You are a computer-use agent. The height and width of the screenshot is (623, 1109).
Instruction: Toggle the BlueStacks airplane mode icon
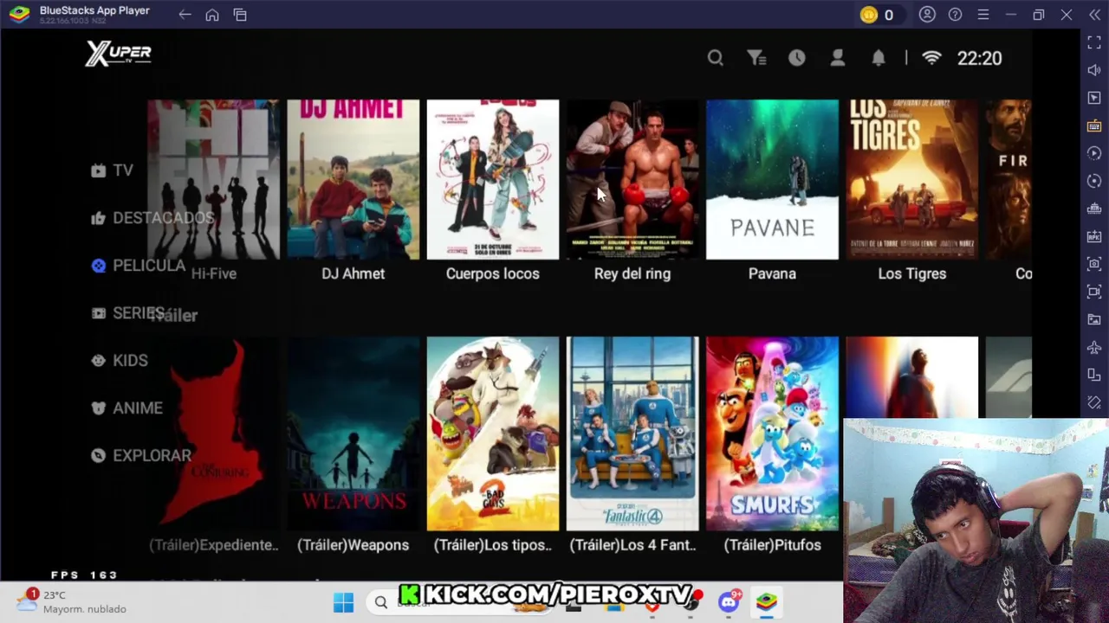tap(1094, 347)
